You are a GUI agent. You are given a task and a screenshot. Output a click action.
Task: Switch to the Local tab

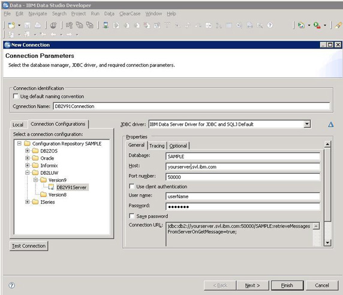(x=18, y=125)
